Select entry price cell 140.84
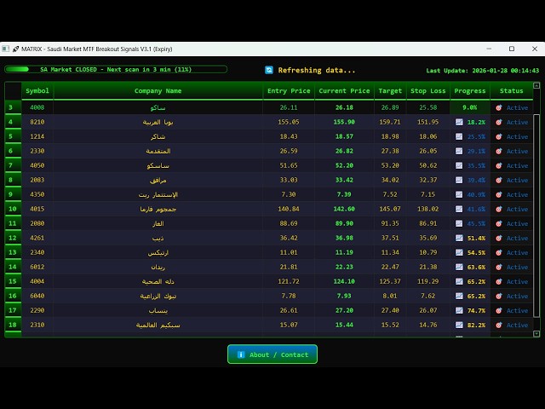The image size is (545, 409). (289, 209)
